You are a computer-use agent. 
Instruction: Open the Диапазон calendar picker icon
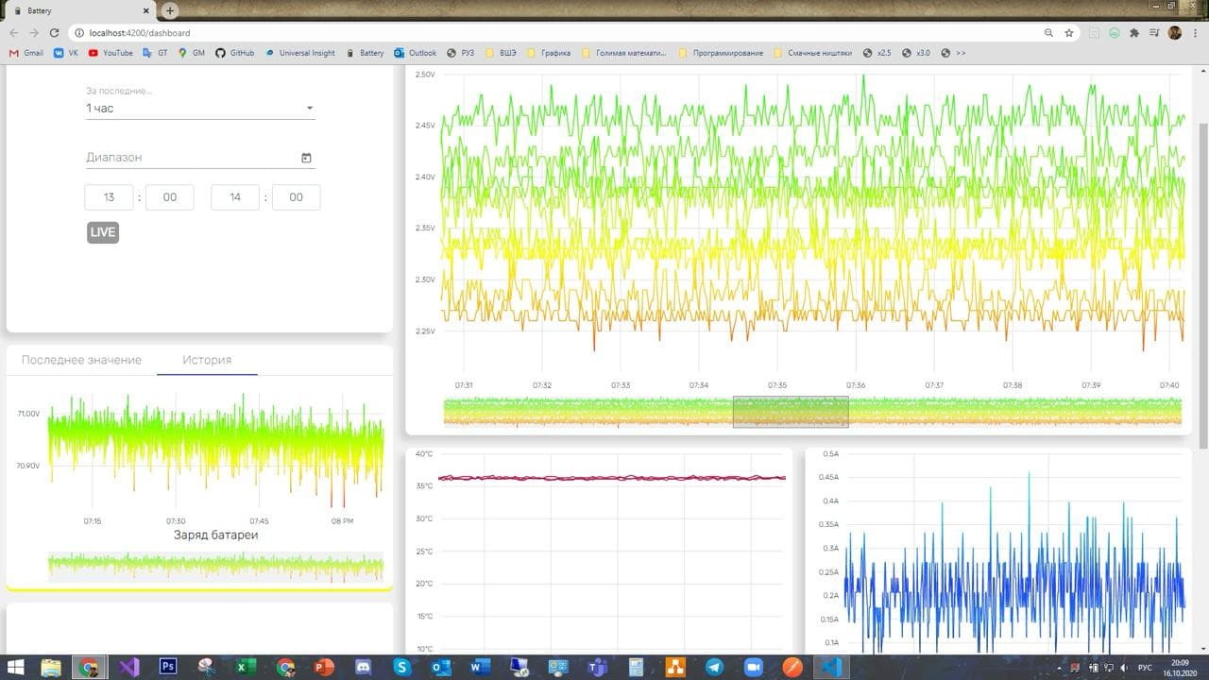(306, 158)
